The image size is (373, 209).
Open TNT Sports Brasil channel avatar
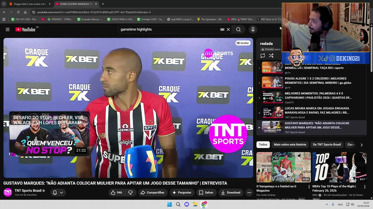pyautogui.click(x=8, y=192)
